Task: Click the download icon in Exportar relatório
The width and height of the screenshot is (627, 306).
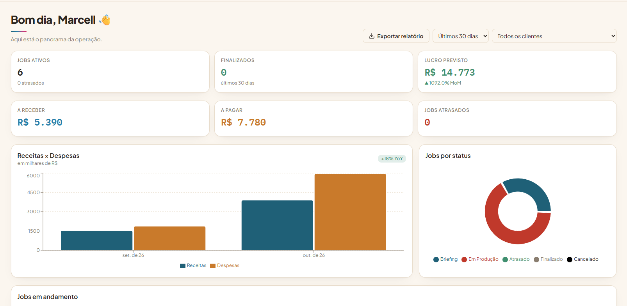Action: pos(372,36)
